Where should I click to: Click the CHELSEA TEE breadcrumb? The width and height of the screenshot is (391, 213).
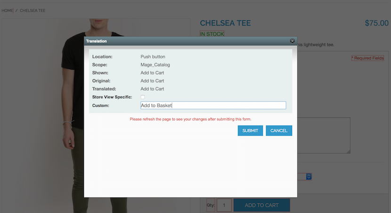[x=33, y=10]
